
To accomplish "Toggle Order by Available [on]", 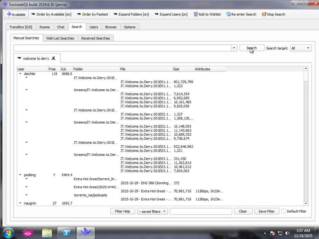I will (51, 14).
